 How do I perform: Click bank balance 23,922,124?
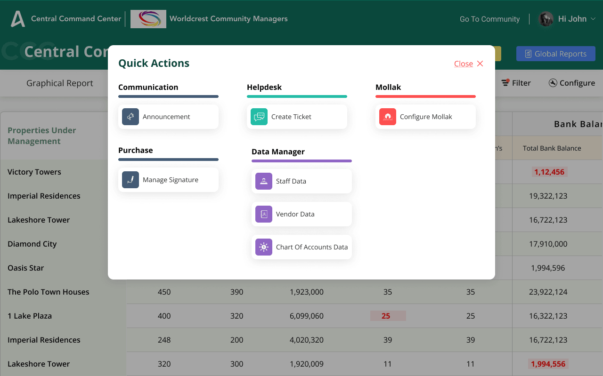(548, 292)
